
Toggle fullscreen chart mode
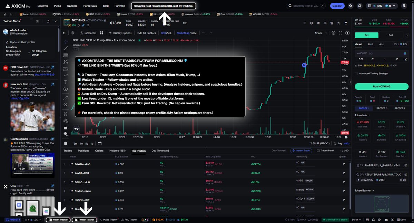(x=341, y=33)
